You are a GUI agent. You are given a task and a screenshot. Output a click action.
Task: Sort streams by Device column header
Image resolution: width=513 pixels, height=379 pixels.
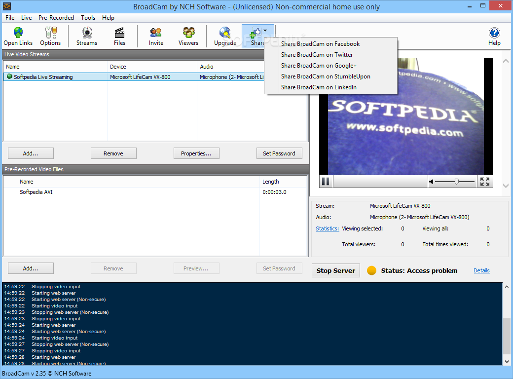152,67
